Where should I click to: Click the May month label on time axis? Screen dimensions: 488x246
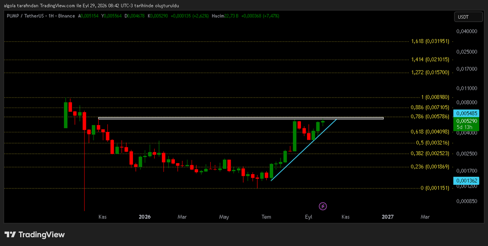click(x=224, y=217)
